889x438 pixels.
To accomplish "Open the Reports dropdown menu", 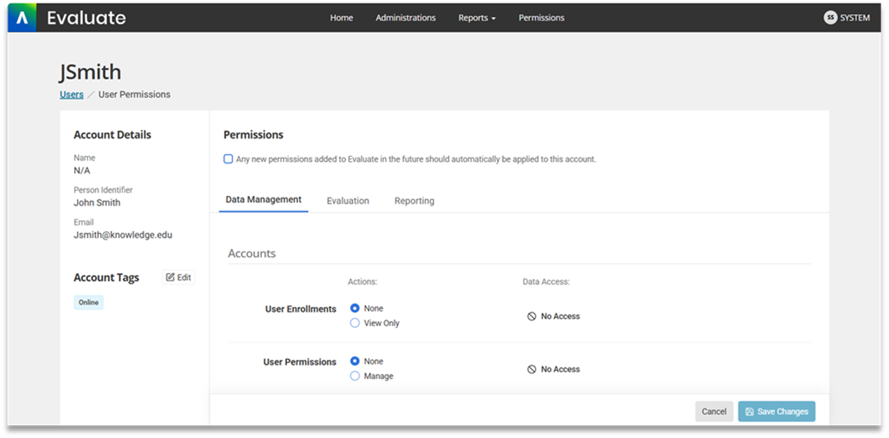I will 477,17.
